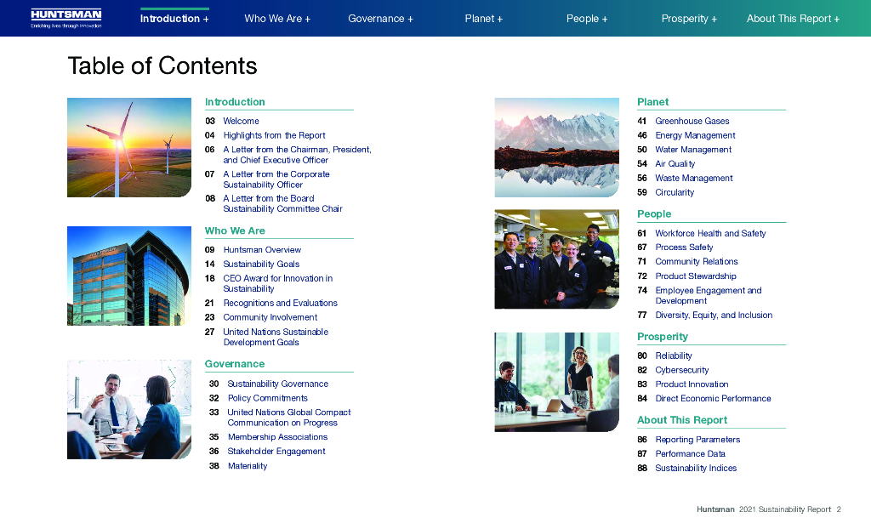Click the Huntsman building thumbnail

129,276
